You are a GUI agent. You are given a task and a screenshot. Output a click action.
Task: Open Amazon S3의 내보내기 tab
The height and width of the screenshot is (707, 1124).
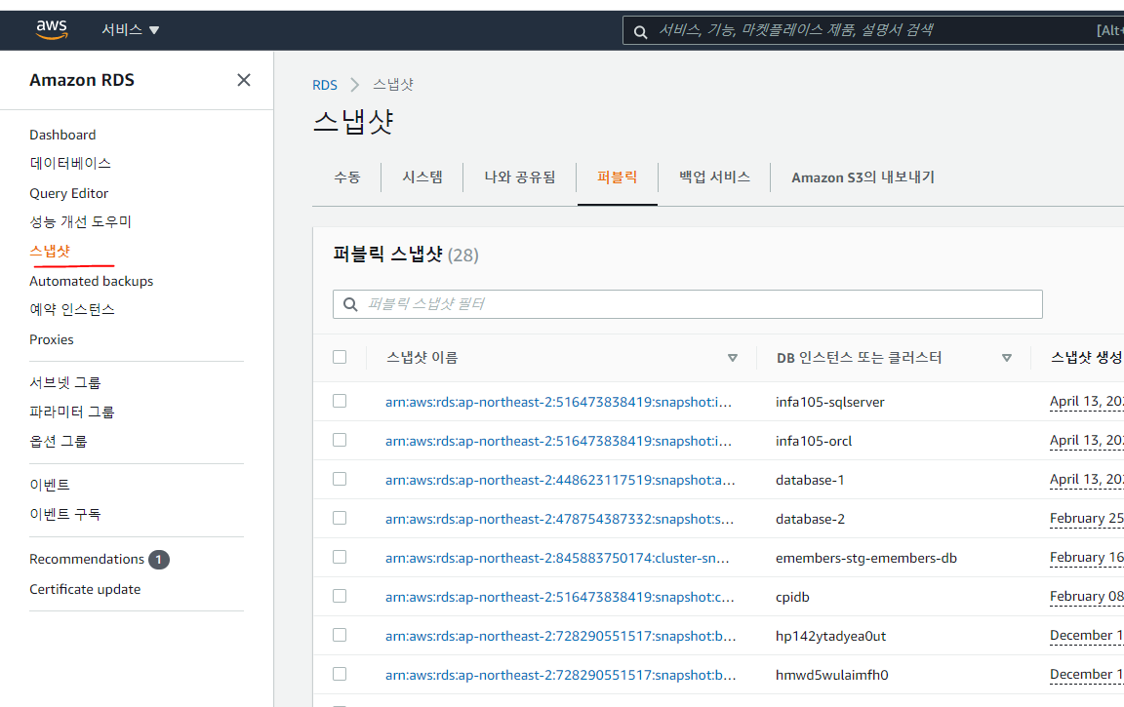point(863,177)
